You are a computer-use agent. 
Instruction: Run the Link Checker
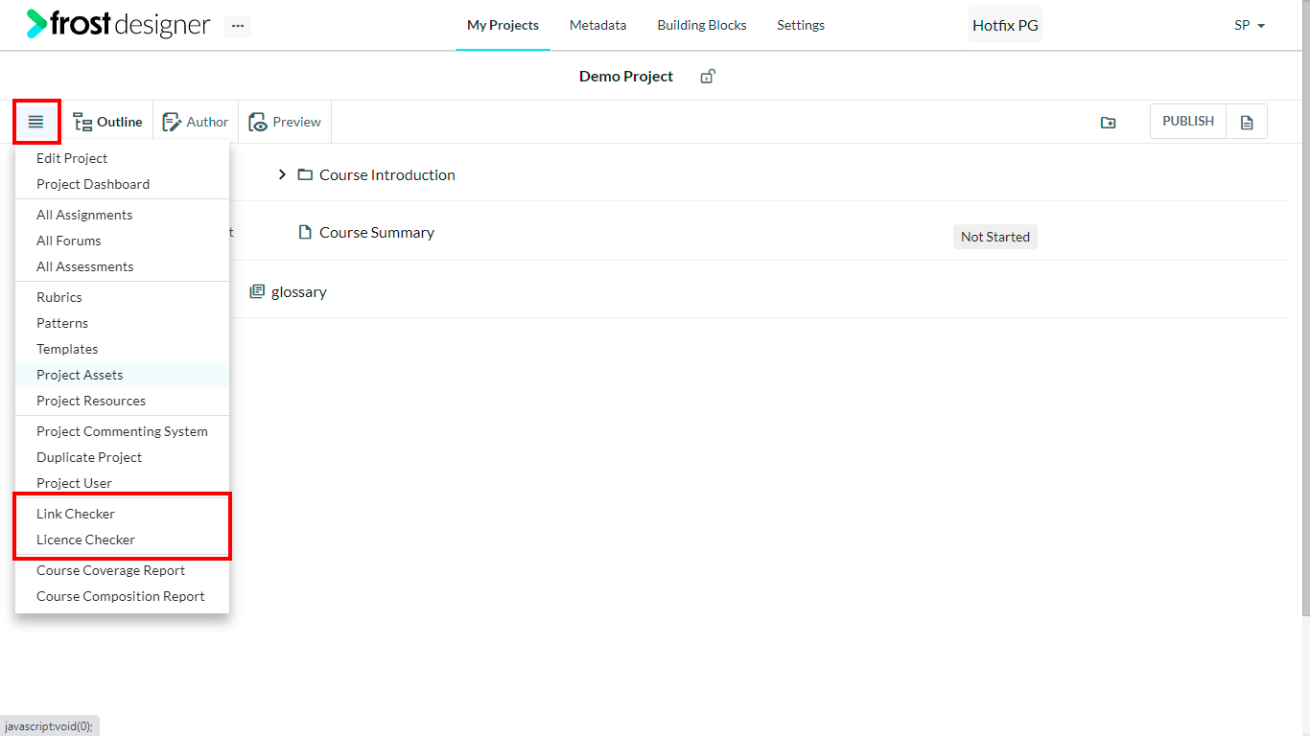122,514
